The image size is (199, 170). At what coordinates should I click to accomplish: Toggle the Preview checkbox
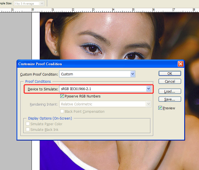pos(160,108)
